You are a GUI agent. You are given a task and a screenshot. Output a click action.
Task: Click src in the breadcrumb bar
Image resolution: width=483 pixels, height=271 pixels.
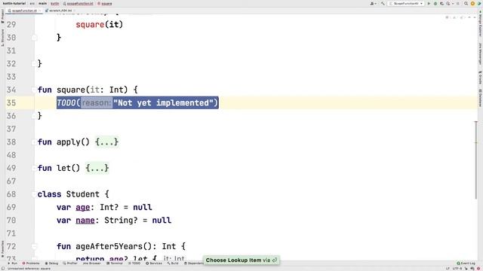coord(32,3)
